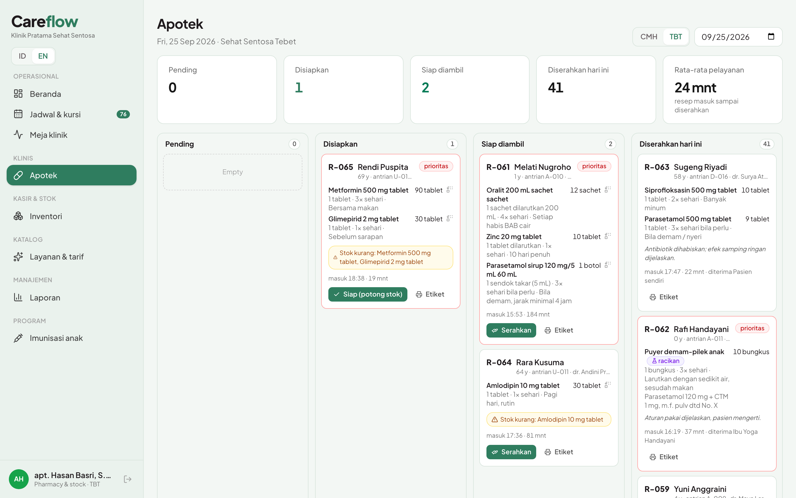The height and width of the screenshot is (498, 796).
Task: Click the note 'Aturan pakai dijelaskan, pasien mengerti.'
Action: (703, 418)
